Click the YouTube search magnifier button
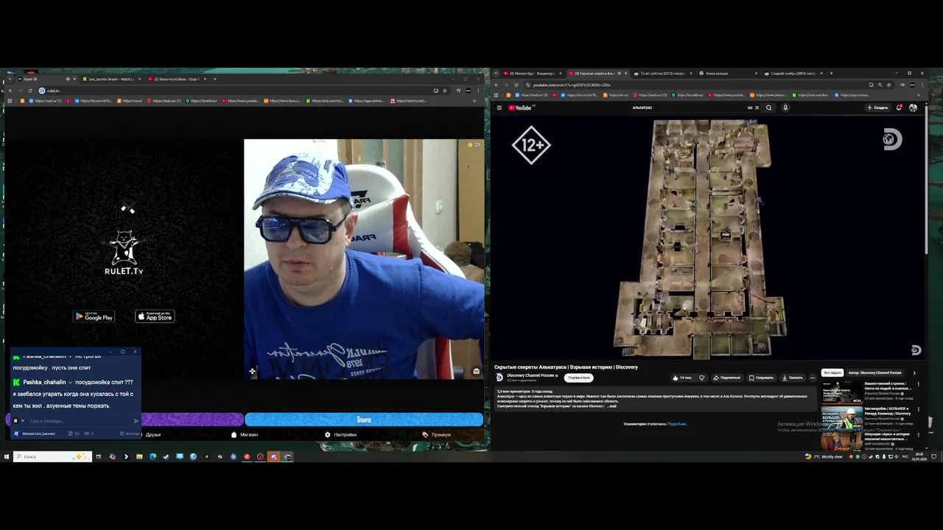Screen dimensions: 943x530 point(768,107)
